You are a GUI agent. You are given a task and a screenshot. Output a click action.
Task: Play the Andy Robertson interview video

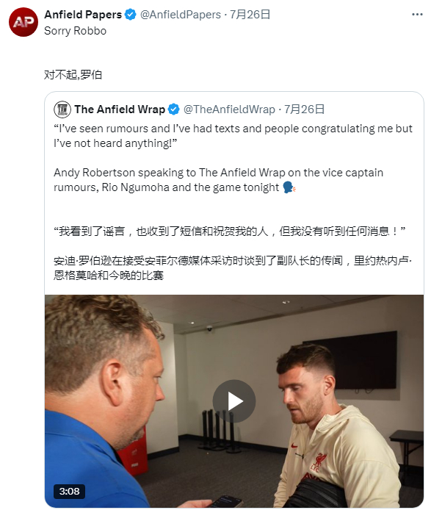[234, 401]
